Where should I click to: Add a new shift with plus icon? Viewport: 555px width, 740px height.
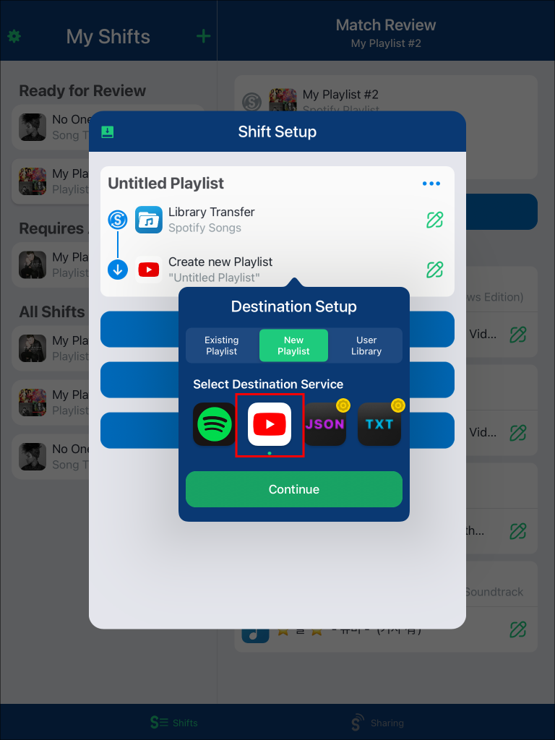(x=204, y=36)
